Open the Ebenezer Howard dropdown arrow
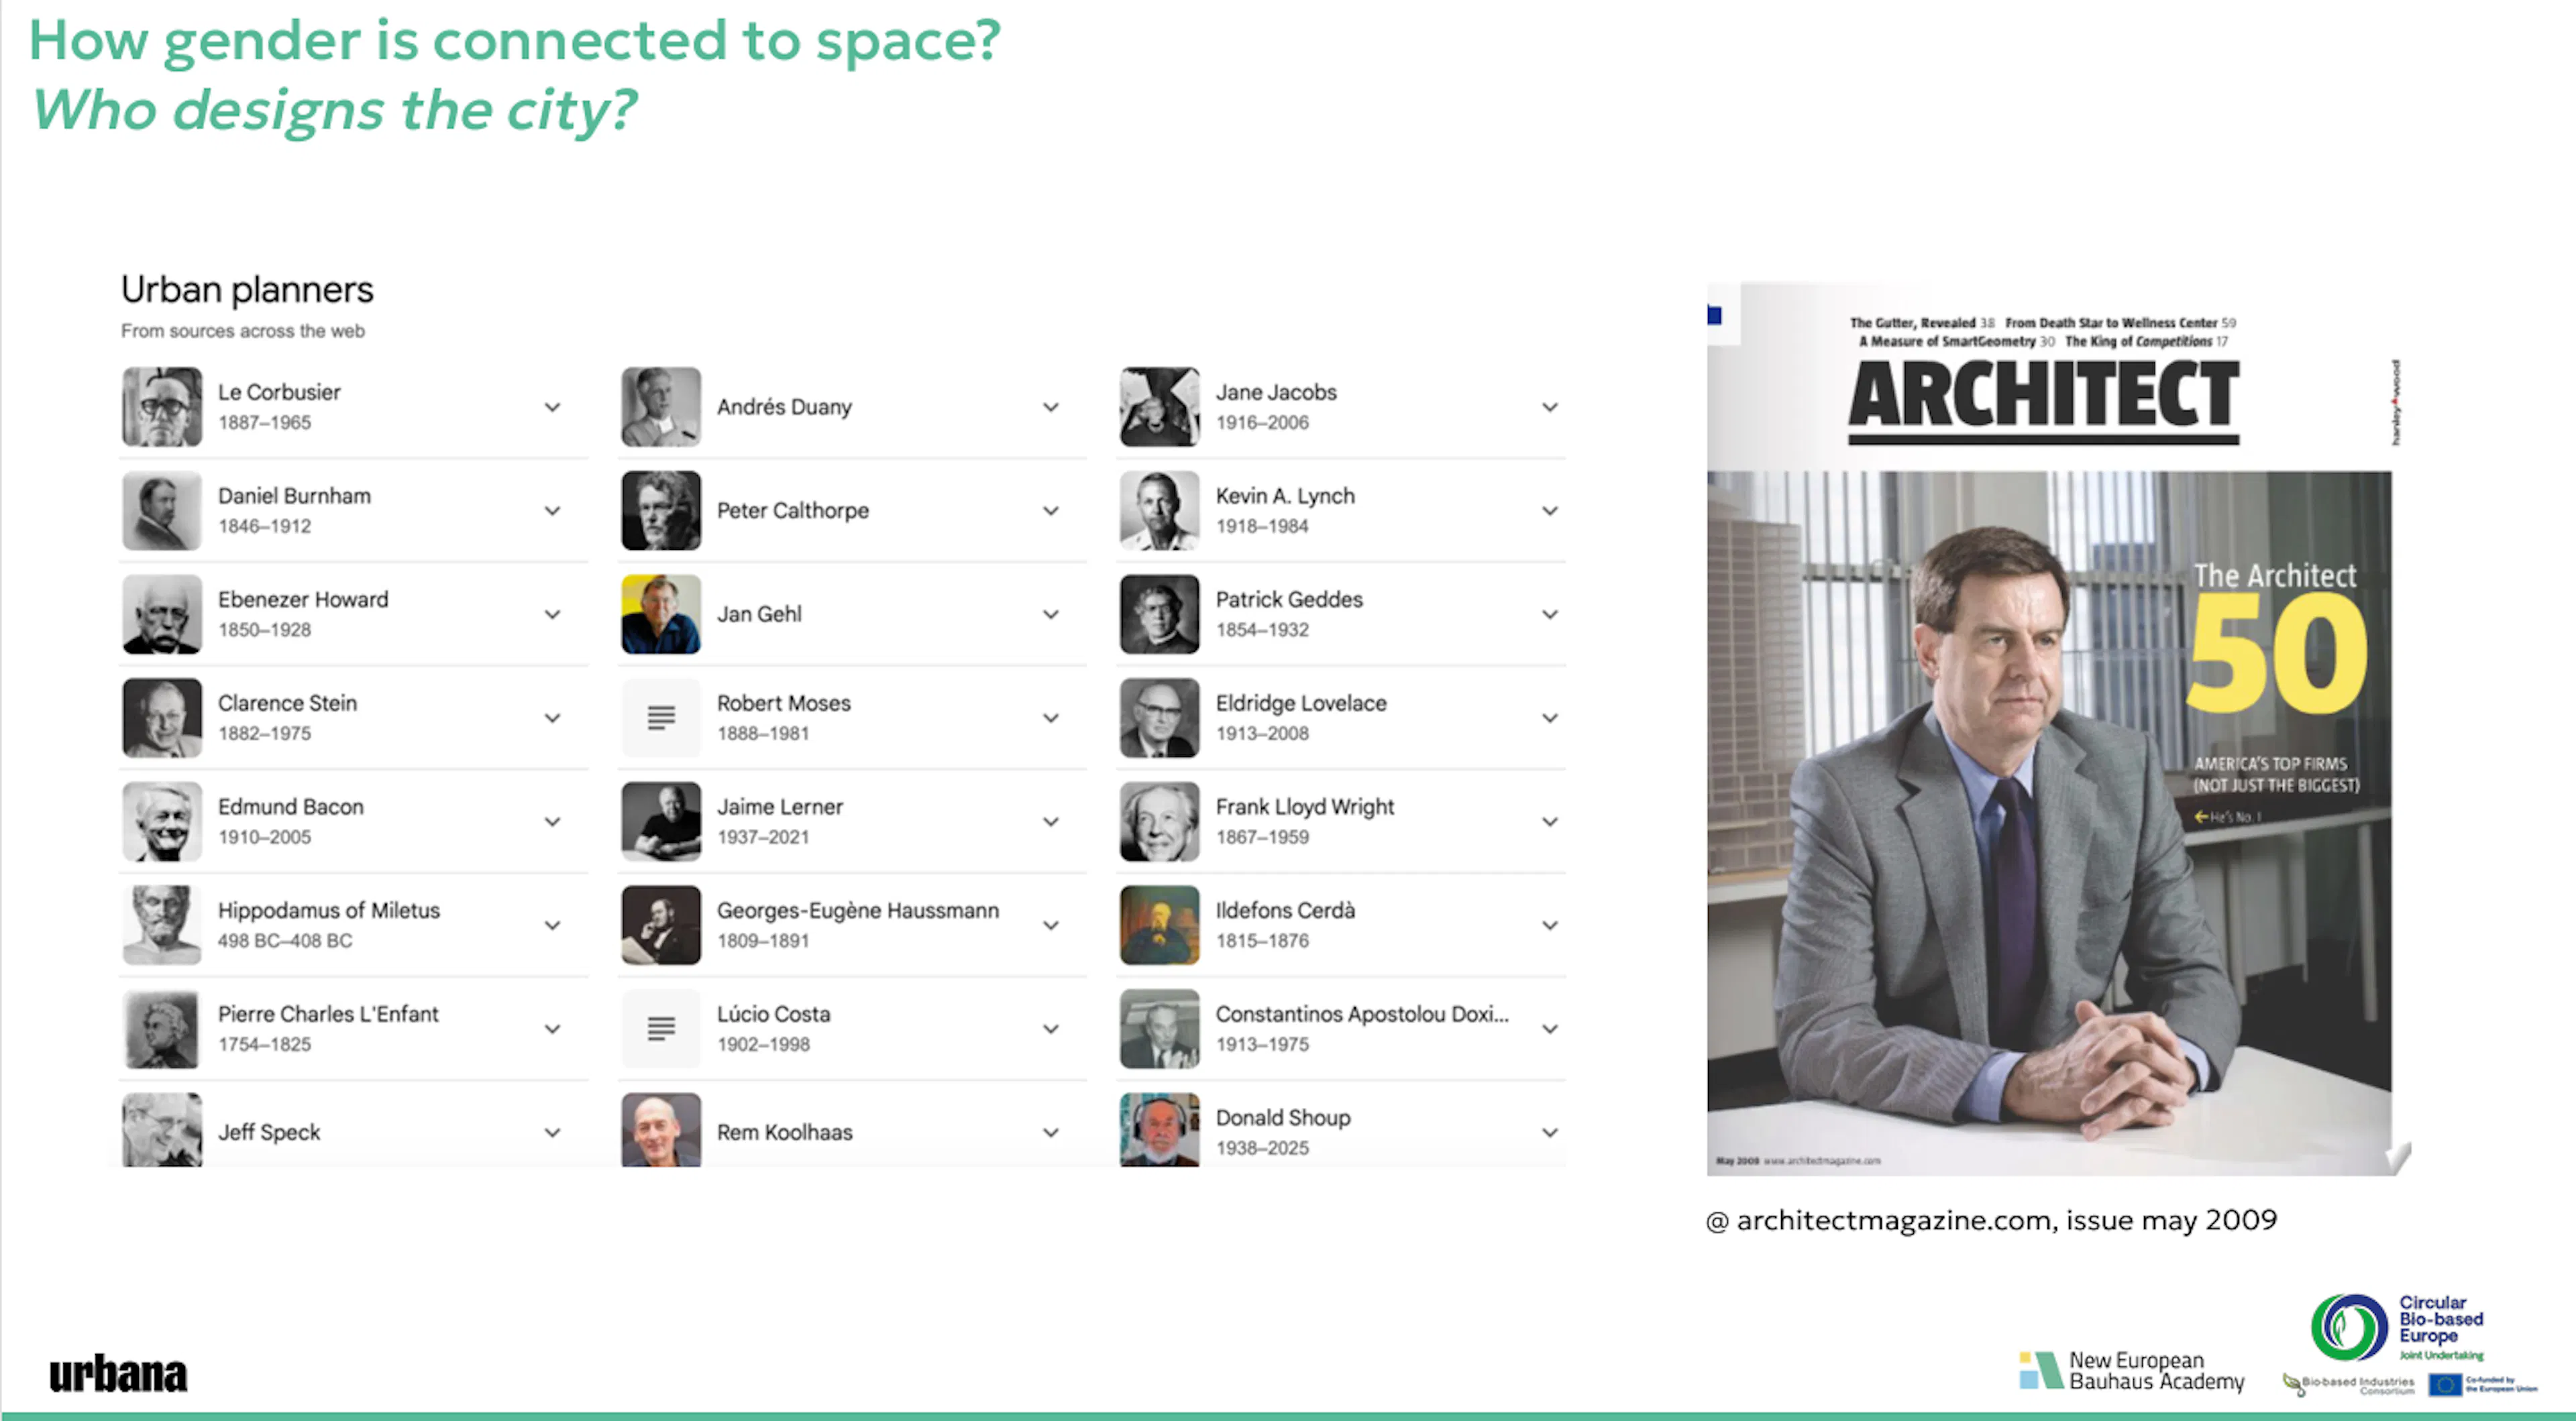 [552, 614]
